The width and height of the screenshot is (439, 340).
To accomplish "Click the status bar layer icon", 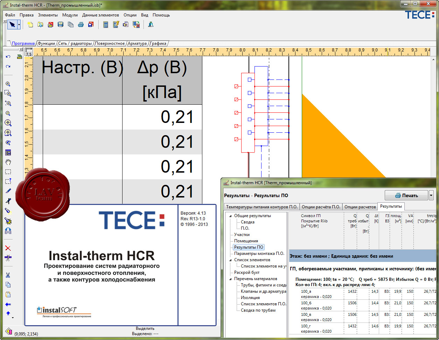I will click(8, 331).
